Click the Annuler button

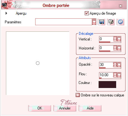pyautogui.click(x=65, y=108)
